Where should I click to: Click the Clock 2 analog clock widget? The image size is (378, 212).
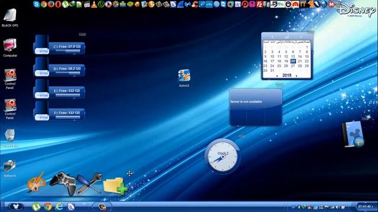222,156
